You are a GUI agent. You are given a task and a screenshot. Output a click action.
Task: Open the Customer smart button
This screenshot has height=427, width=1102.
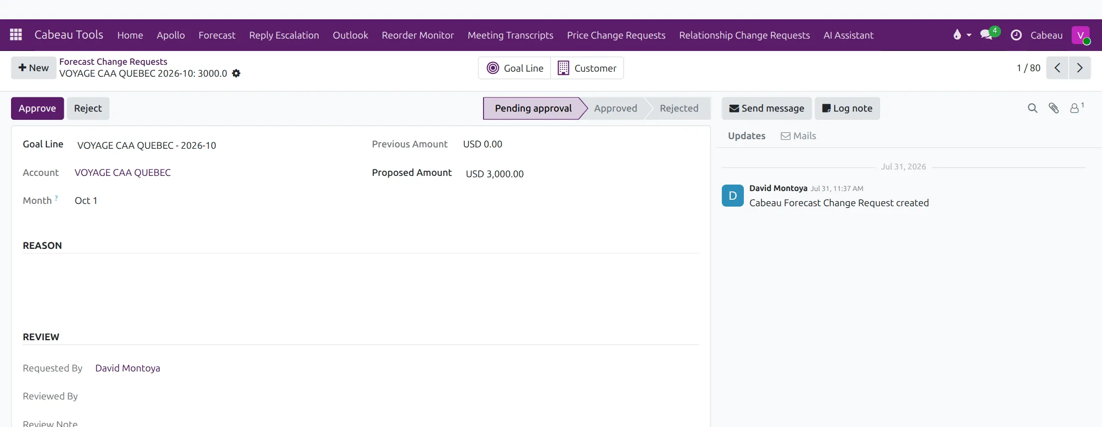pyautogui.click(x=587, y=68)
